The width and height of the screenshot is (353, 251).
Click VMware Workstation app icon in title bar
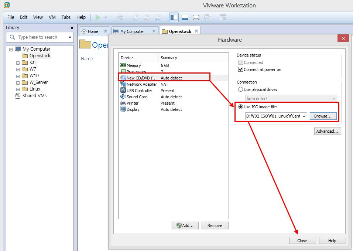(7, 5)
